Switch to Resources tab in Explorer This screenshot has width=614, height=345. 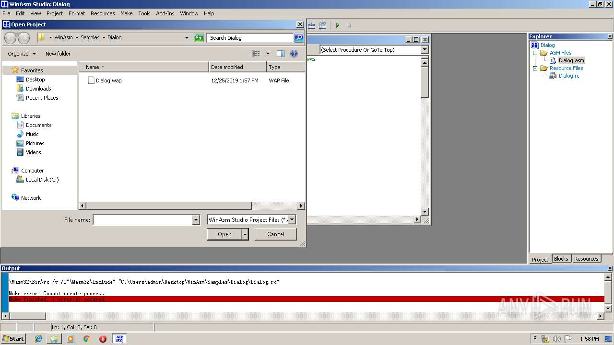586,259
